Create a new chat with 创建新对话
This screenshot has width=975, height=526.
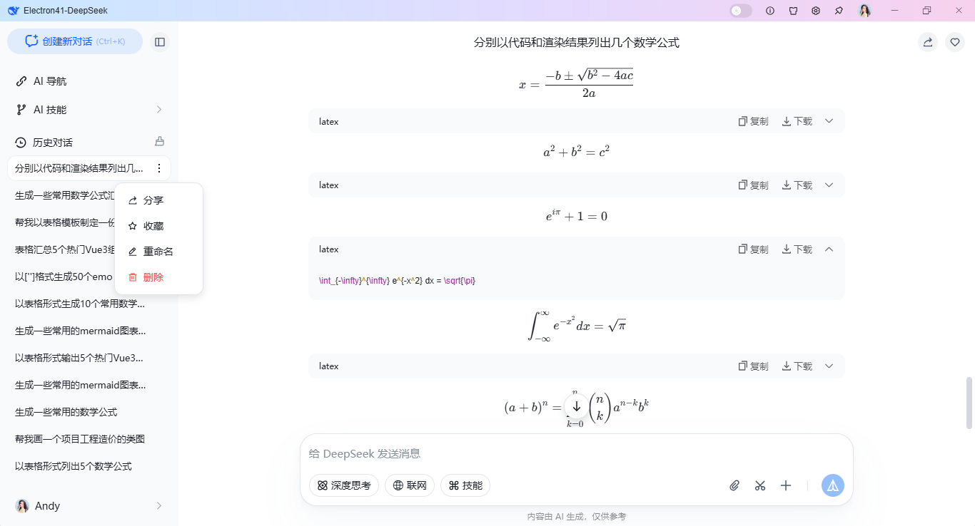74,41
